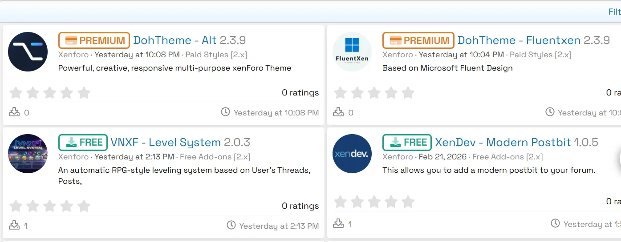Click third rating star on DohTheme - Fluentxen card
This screenshot has width=621, height=242.
[374, 93]
